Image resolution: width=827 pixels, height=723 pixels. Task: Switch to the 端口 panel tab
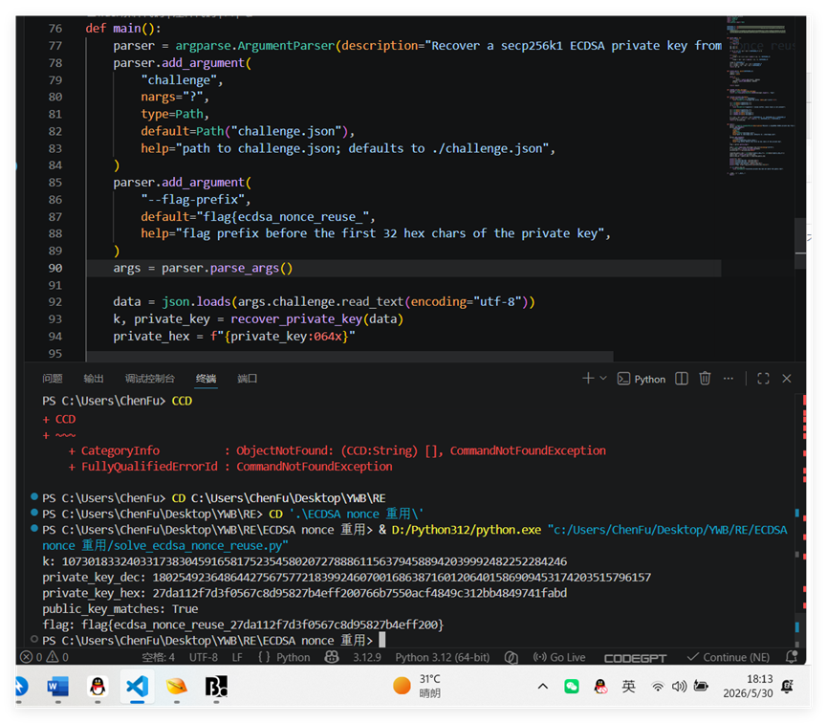pos(247,379)
